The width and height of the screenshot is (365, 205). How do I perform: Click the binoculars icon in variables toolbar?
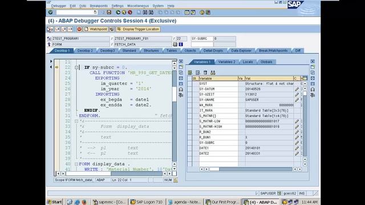pos(213,72)
